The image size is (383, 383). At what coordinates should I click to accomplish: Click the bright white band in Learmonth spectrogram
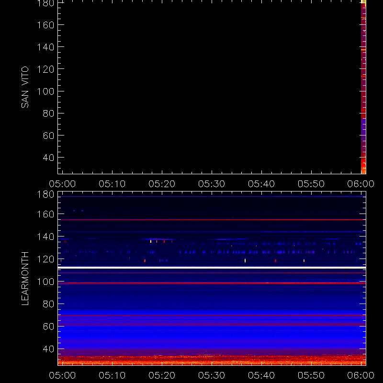pyautogui.click(x=212, y=268)
